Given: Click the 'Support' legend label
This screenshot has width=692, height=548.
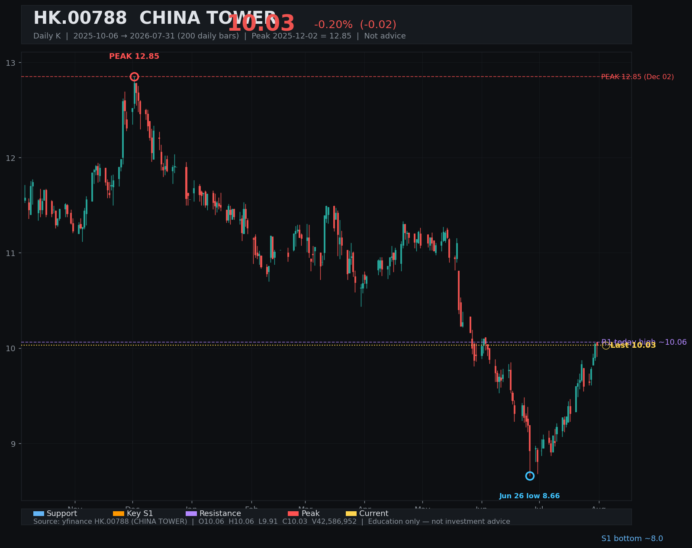Looking at the screenshot, I should coord(62,513).
